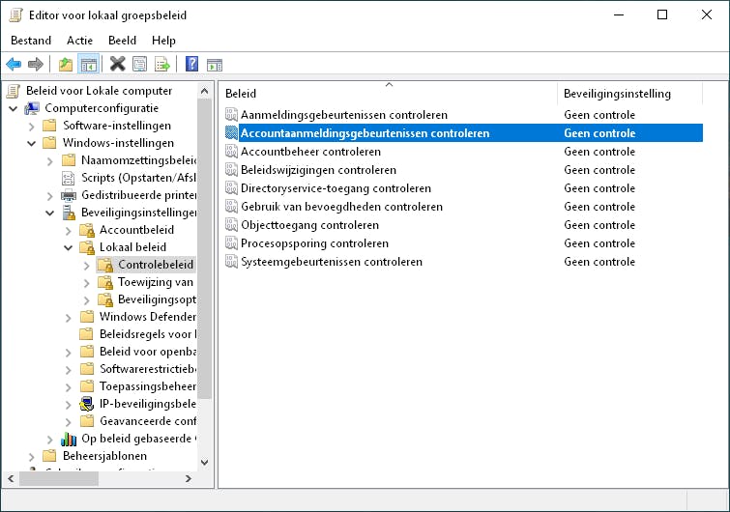Click the policy icon beside Systeemgebeurtenissen controleren
Viewport: 730px width, 512px height.
point(231,262)
